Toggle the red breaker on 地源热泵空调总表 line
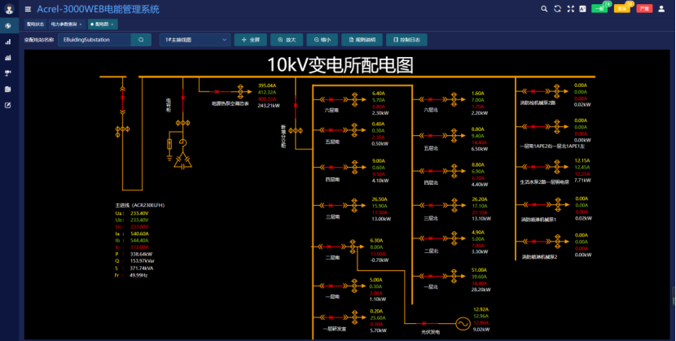The image size is (676, 341). click(217, 92)
